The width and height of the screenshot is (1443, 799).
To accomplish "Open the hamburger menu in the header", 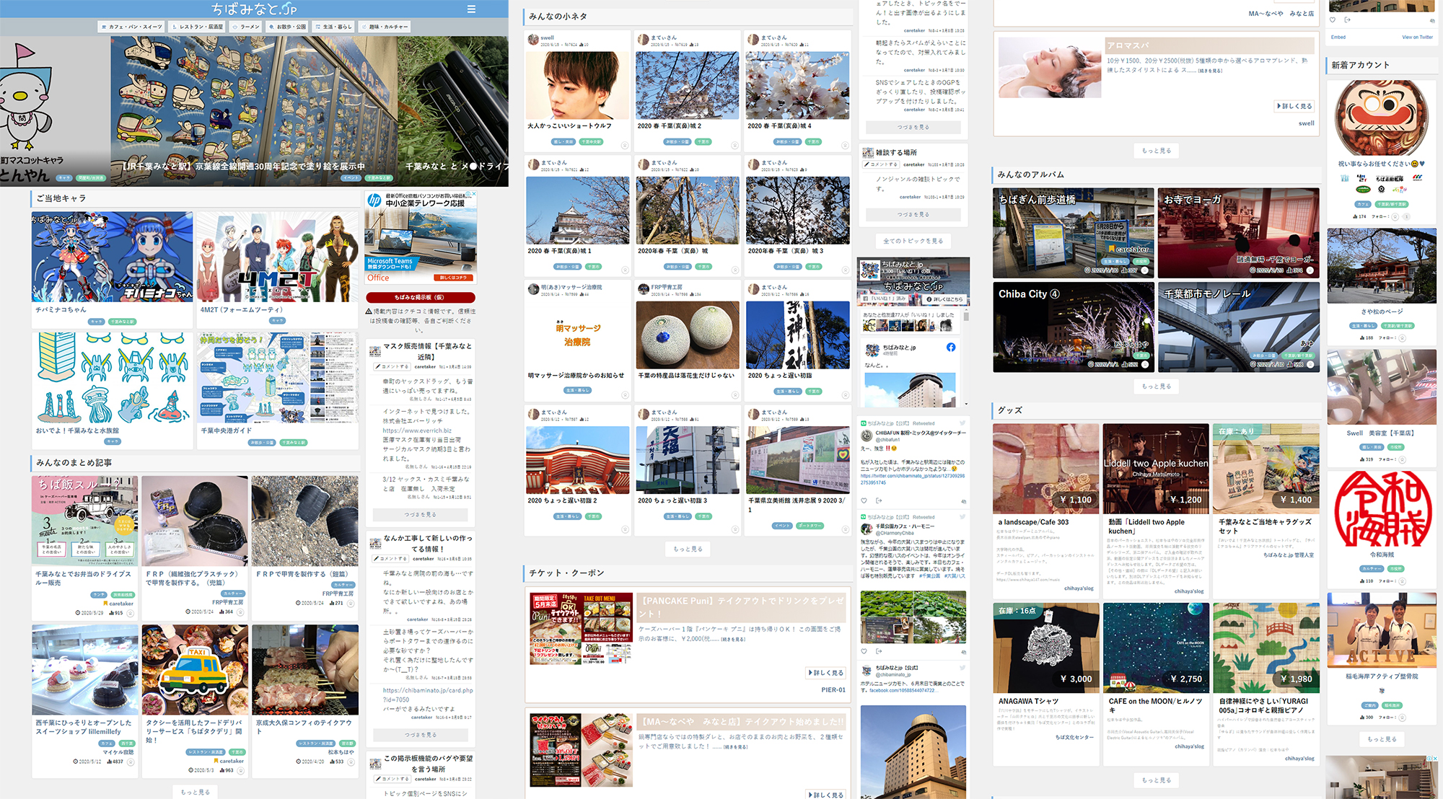I will click(471, 9).
